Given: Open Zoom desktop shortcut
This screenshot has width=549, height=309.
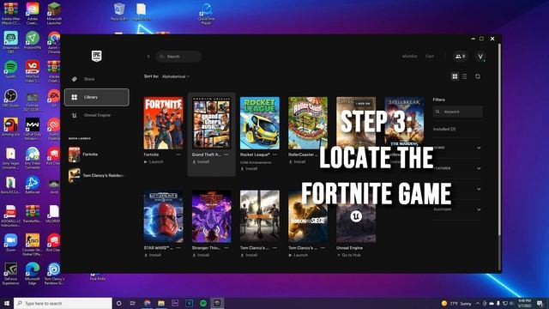Looking at the screenshot, I should 10,243.
